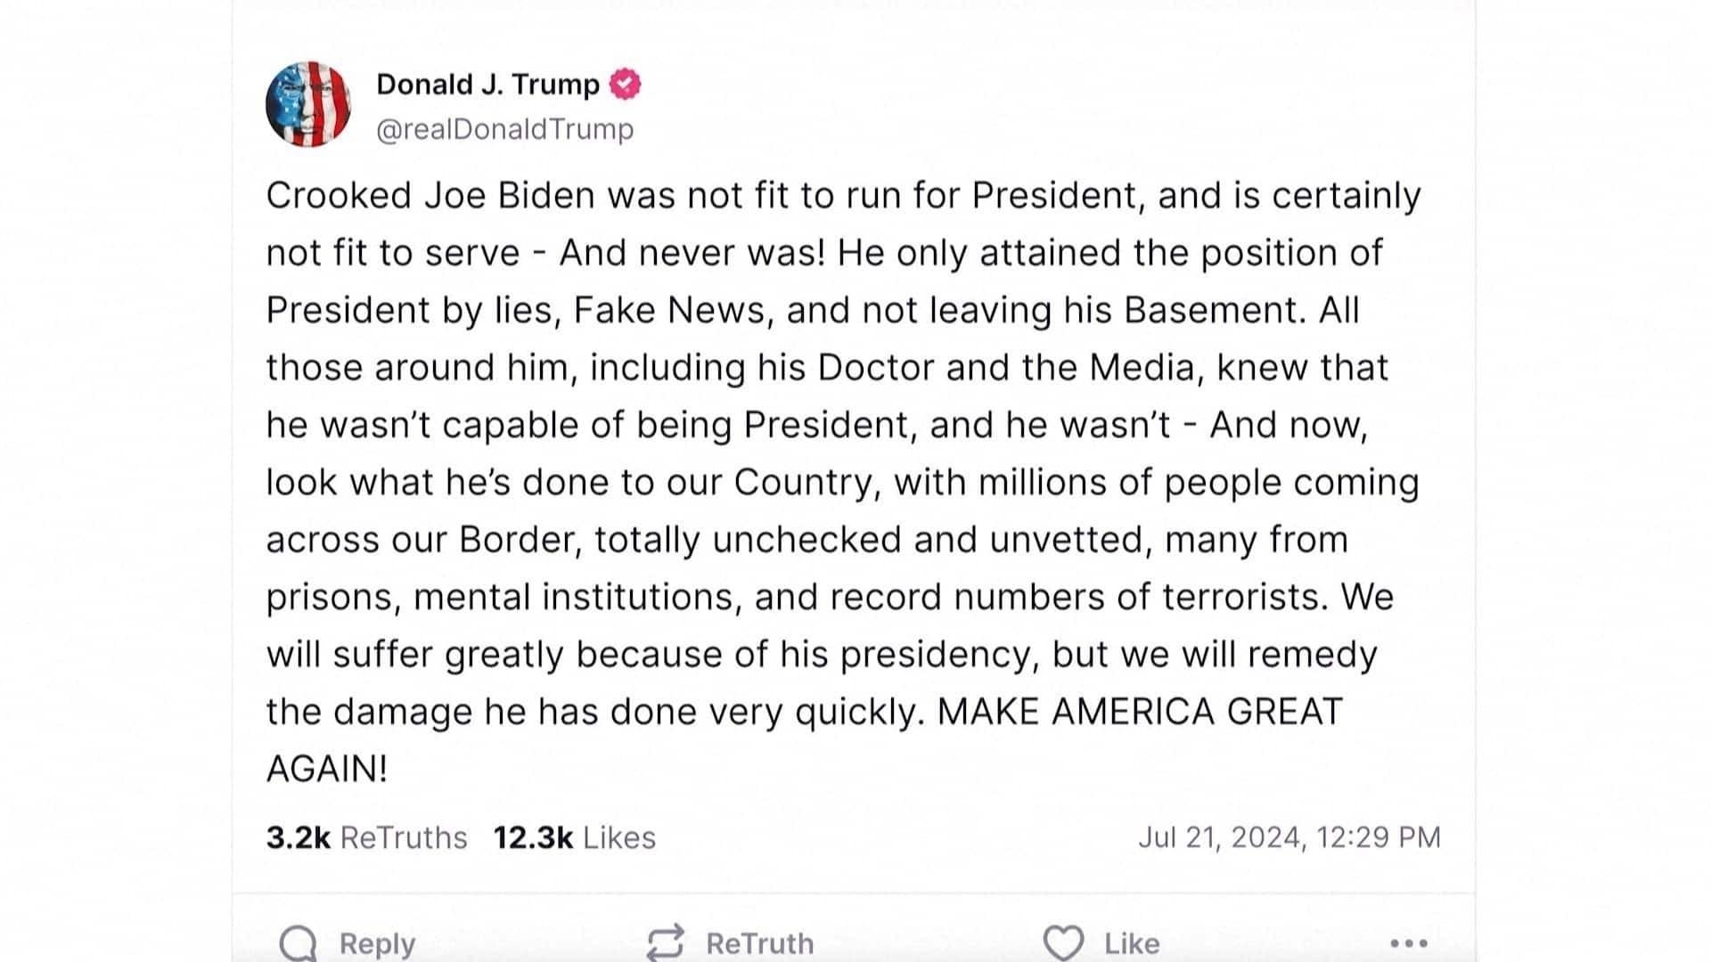Click the 3.2k ReTruths number
The image size is (1711, 962).
point(298,837)
